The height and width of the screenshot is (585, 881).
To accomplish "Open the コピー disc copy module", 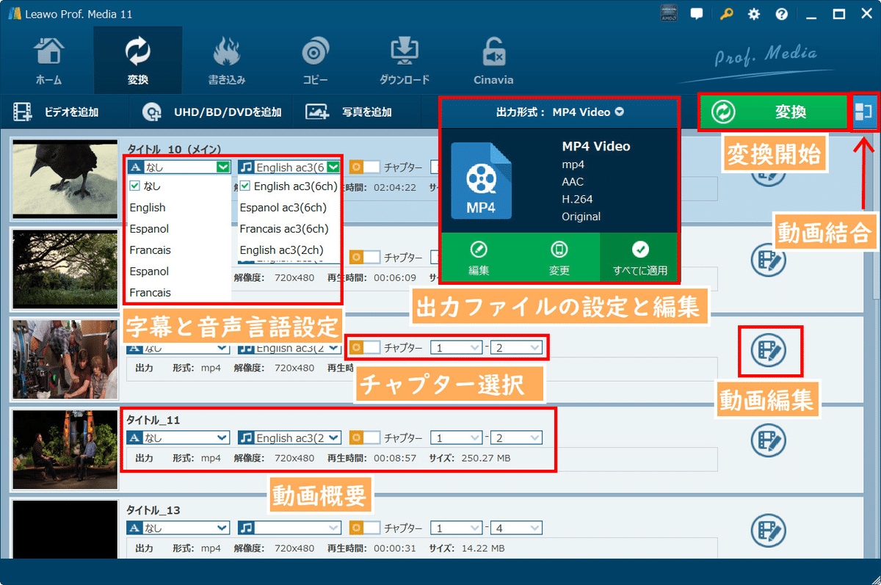I will pyautogui.click(x=316, y=62).
